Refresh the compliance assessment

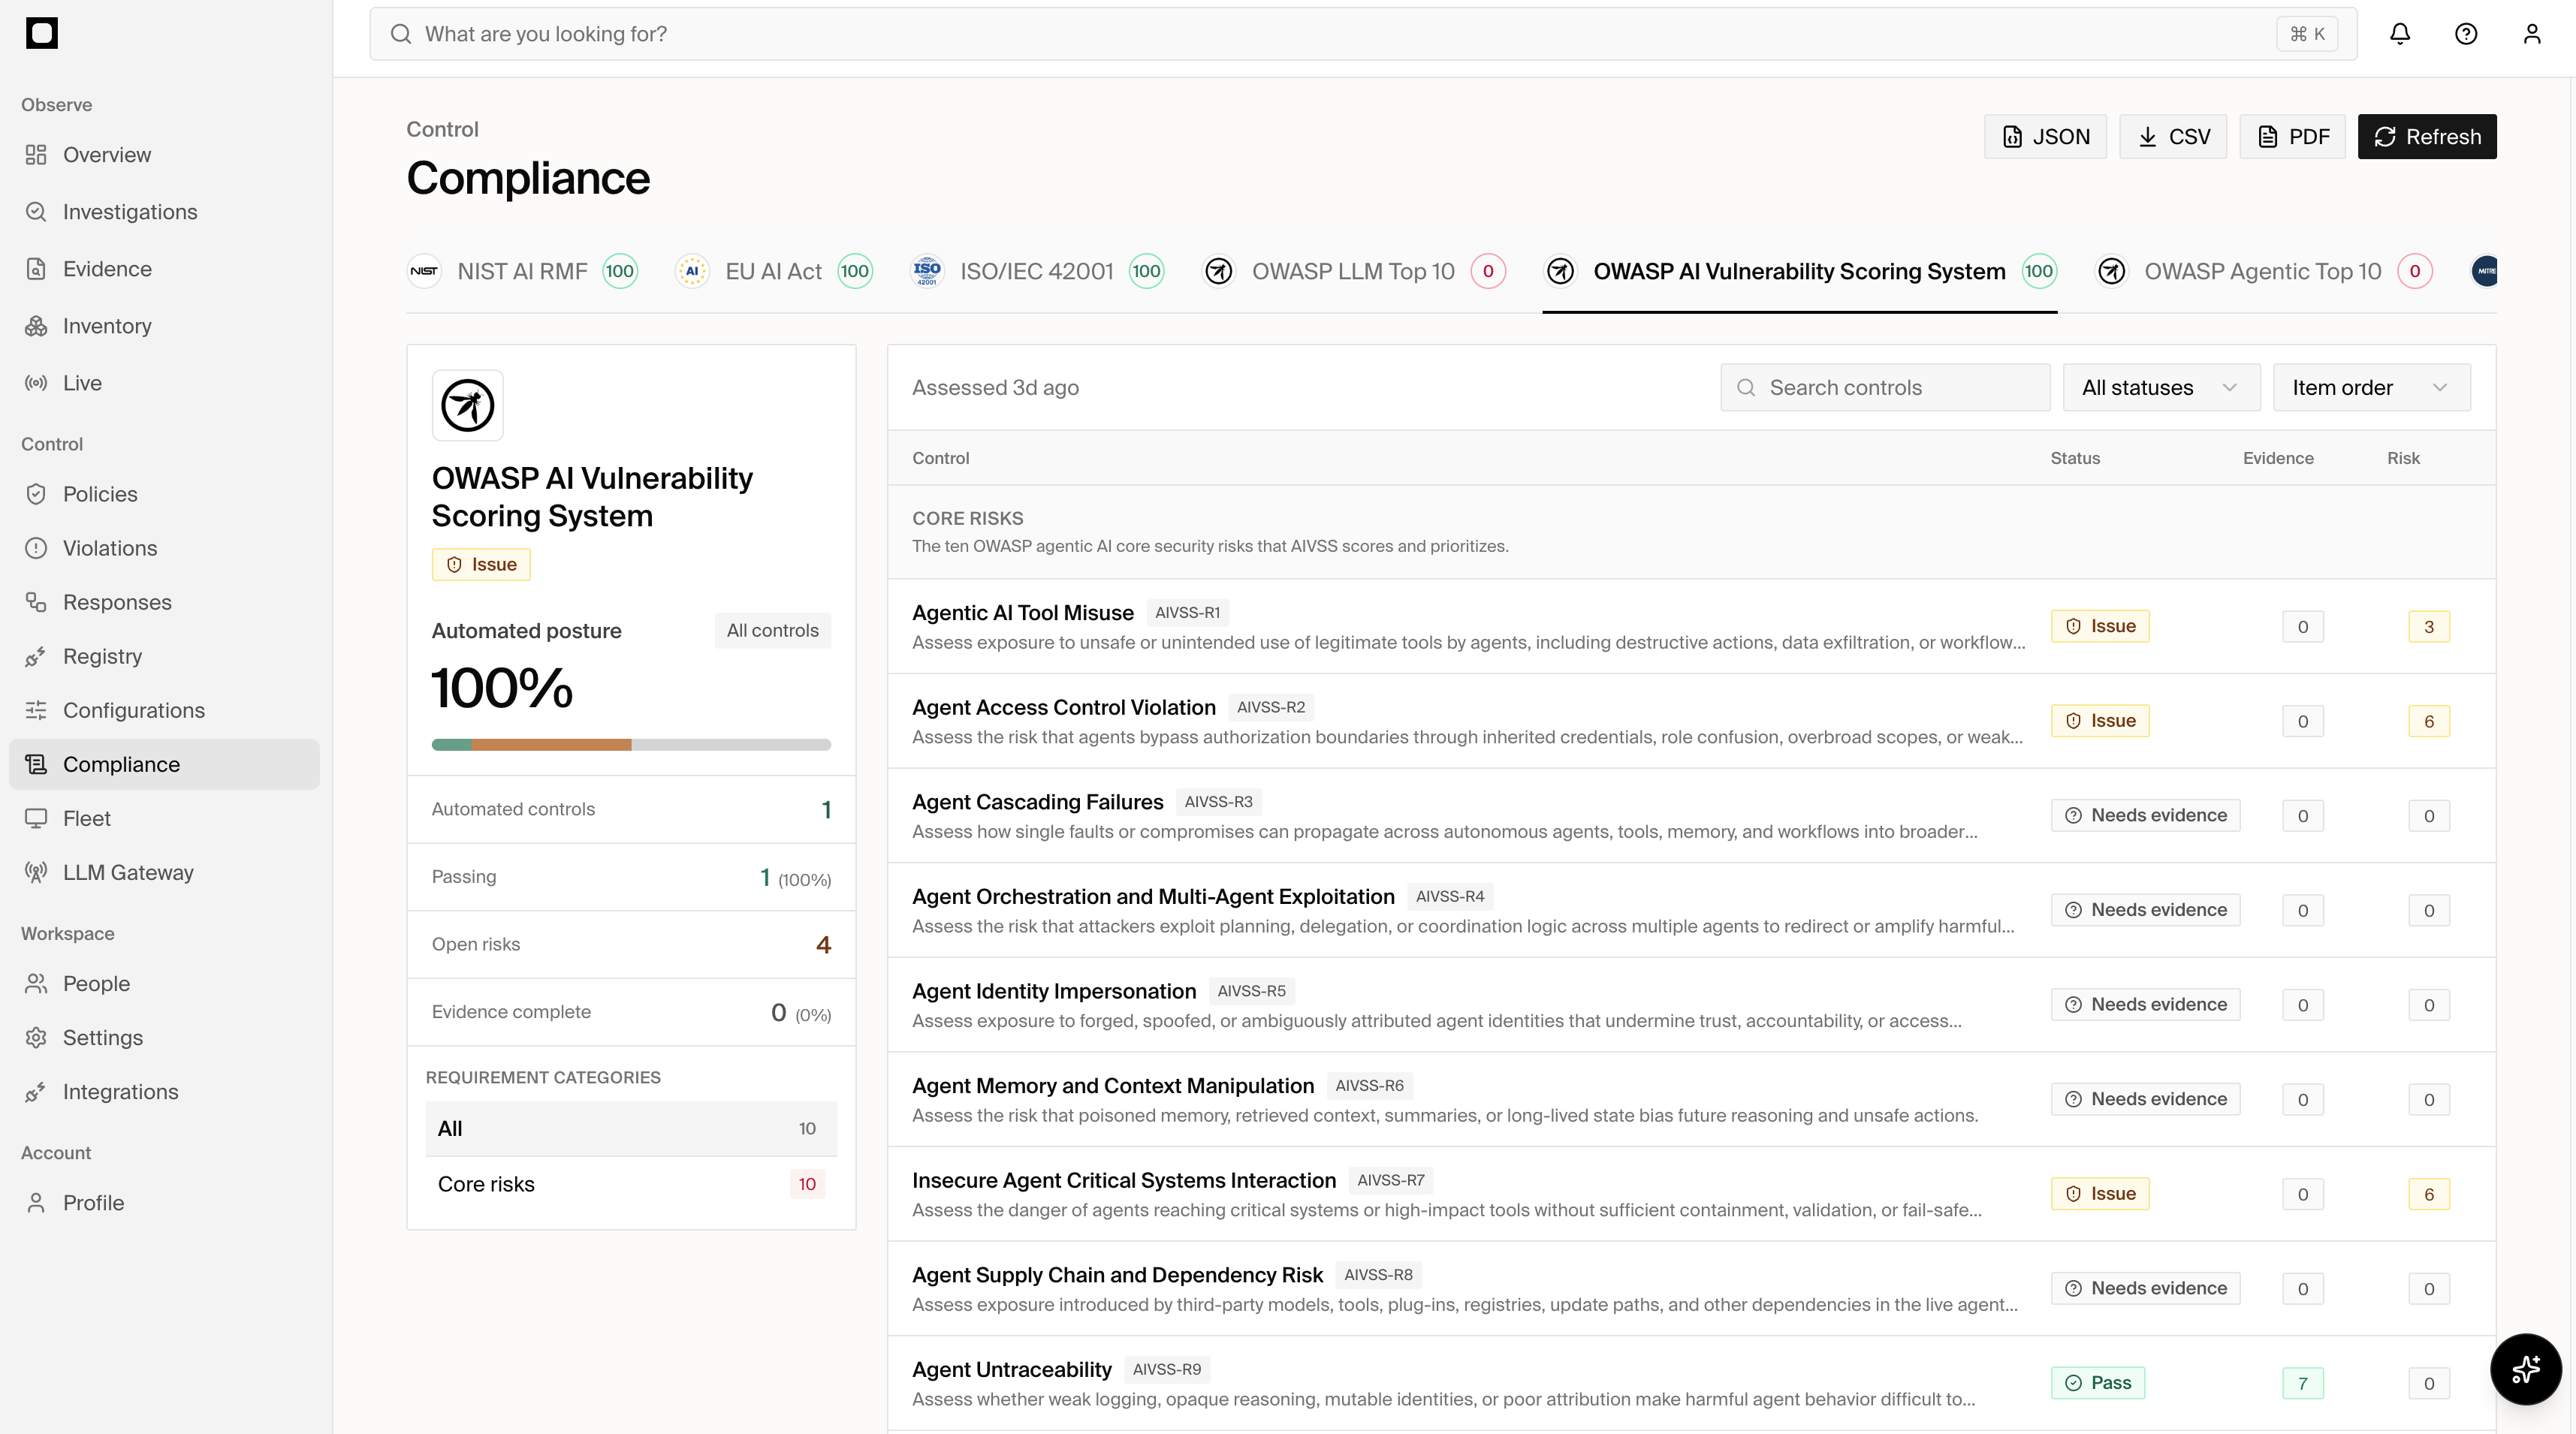pos(2427,137)
